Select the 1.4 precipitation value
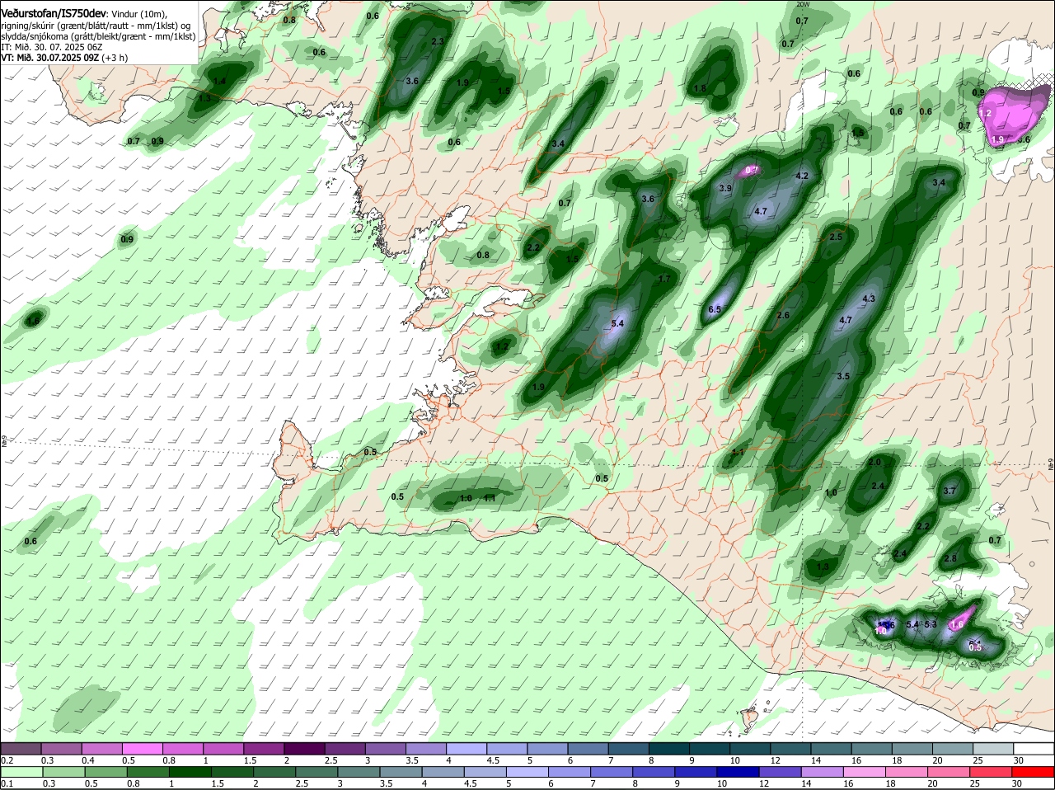 tap(219, 81)
